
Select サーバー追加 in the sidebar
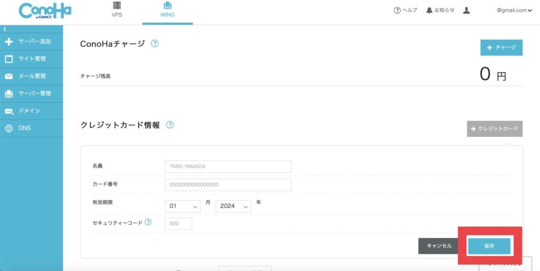click(31, 41)
